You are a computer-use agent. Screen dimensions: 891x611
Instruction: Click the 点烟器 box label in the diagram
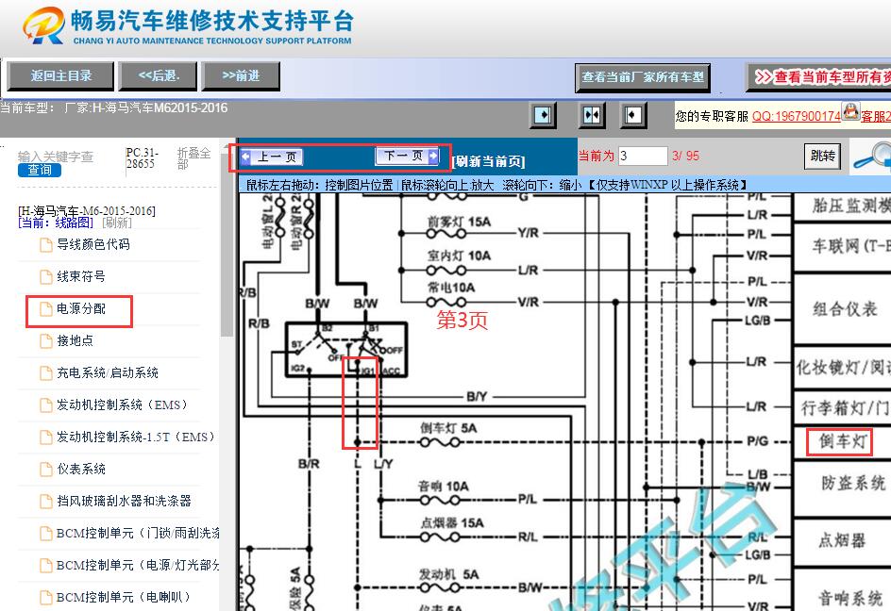[842, 540]
